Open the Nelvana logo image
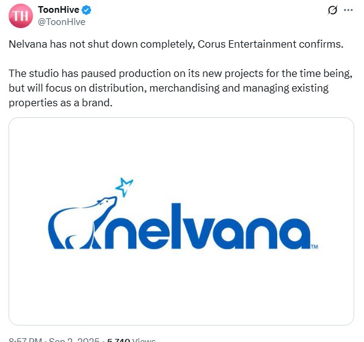 pos(181,221)
